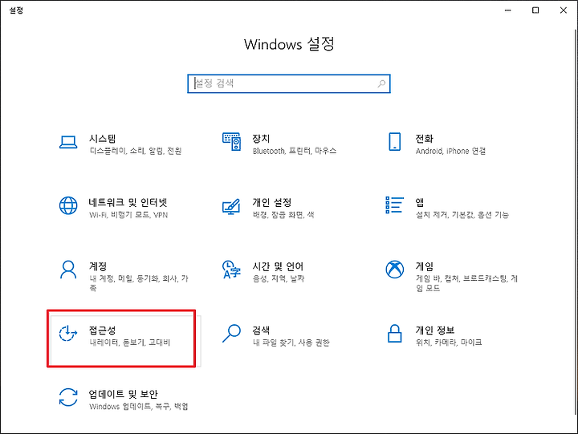578x434 pixels.
Task: Open the 개인 정보 padlock icon
Action: pyautogui.click(x=395, y=334)
